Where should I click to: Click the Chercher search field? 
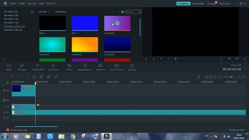pos(133,12)
